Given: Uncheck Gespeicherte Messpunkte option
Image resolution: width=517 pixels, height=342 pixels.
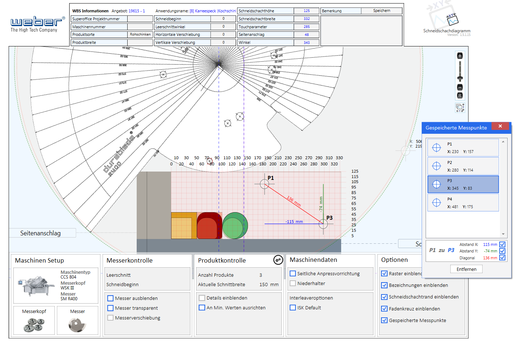Looking at the screenshot, I should tap(384, 321).
